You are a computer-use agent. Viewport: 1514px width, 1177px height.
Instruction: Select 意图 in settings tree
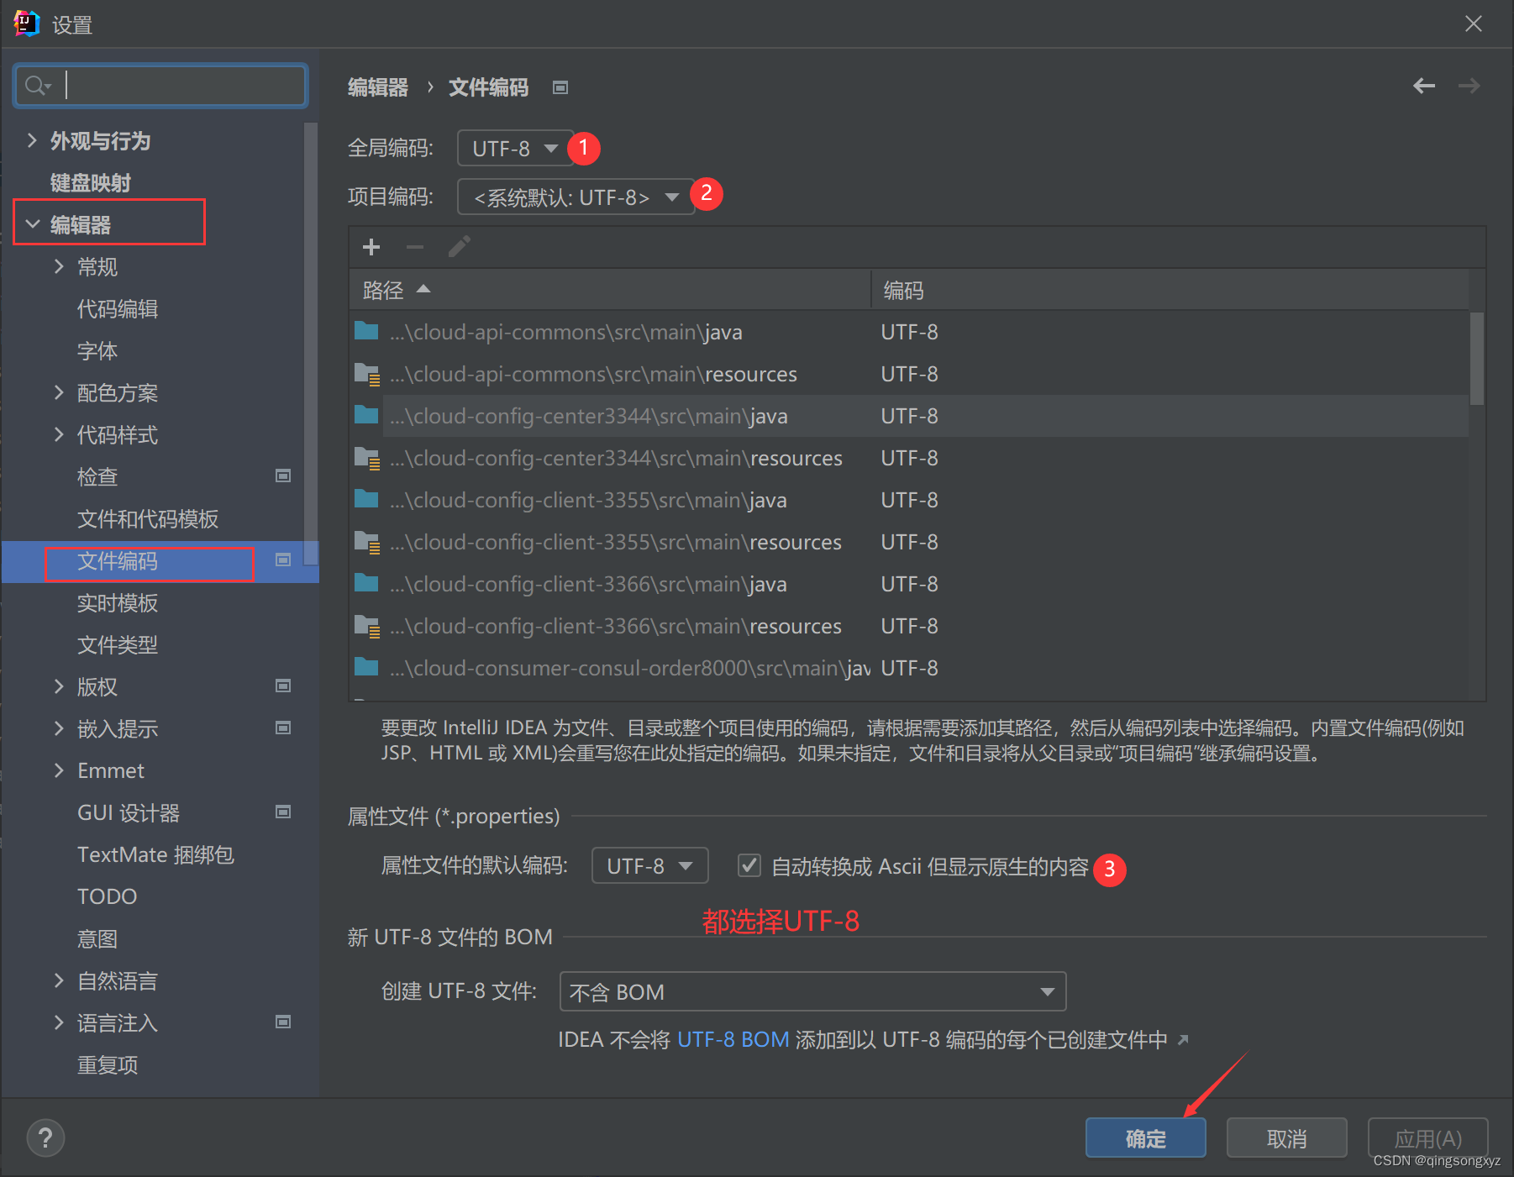pyautogui.click(x=97, y=939)
